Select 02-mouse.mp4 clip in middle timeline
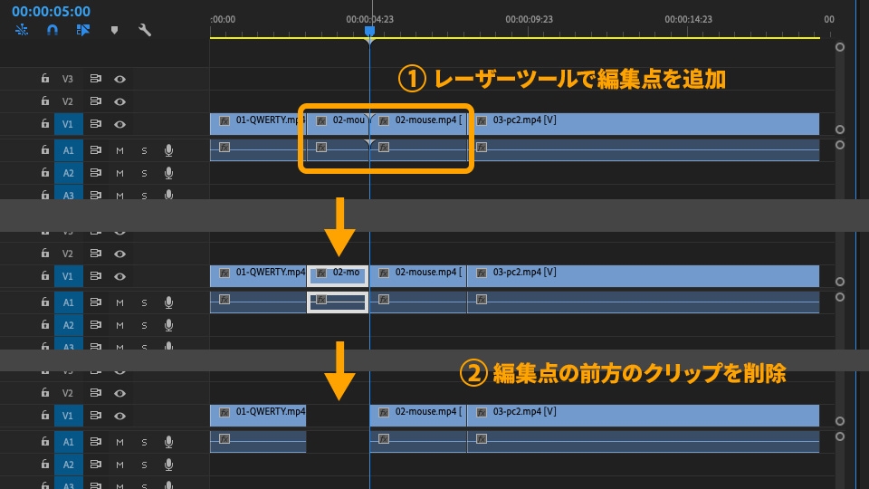 tap(418, 276)
